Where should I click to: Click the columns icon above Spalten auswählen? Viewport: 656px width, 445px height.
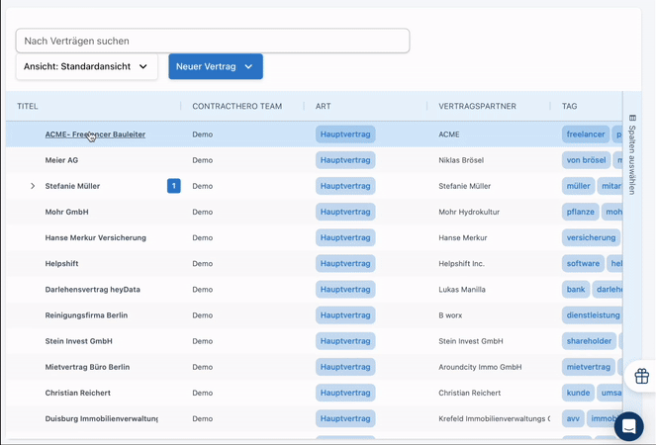[x=633, y=118]
